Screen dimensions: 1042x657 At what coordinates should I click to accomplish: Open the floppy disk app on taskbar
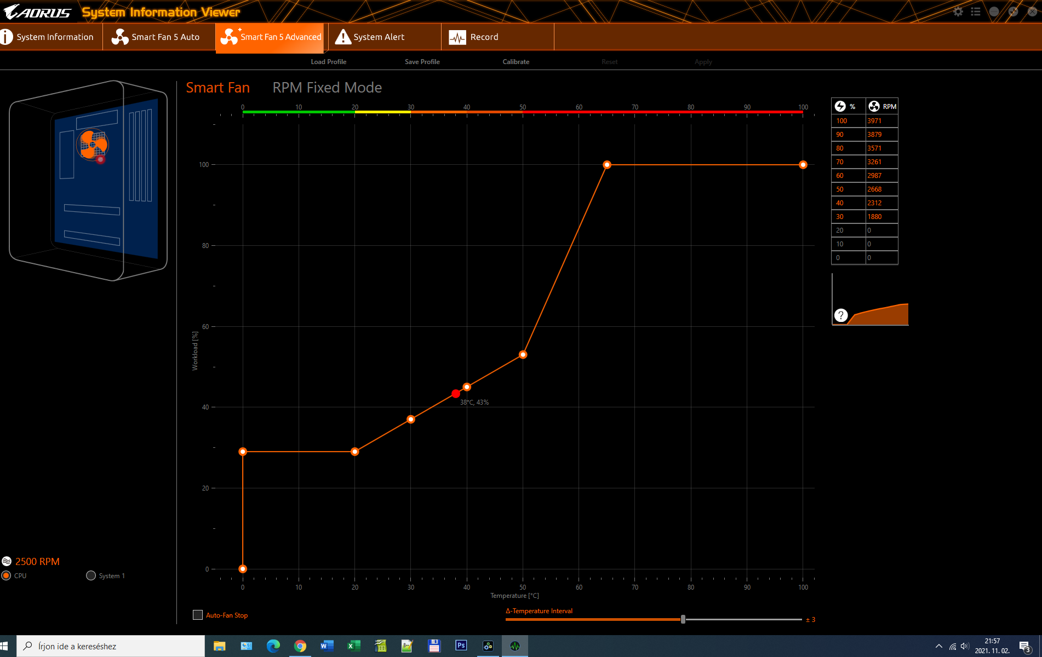(x=434, y=646)
